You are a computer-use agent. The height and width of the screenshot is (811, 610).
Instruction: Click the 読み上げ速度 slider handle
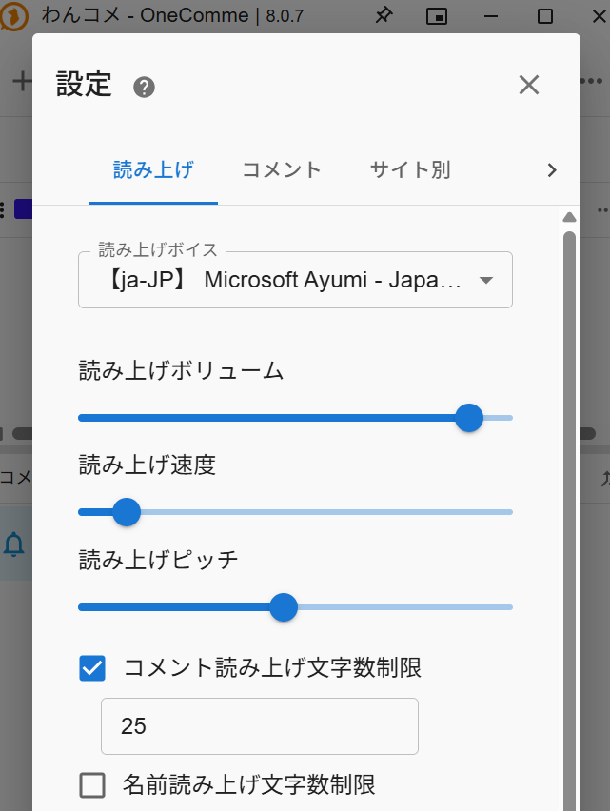127,512
